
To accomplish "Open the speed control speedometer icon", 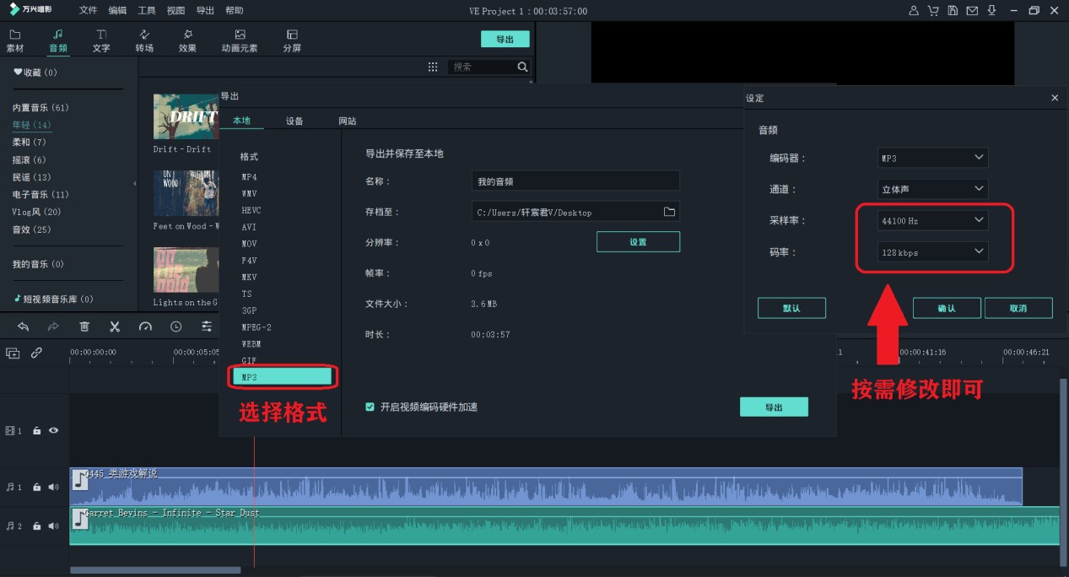I will pyautogui.click(x=145, y=326).
